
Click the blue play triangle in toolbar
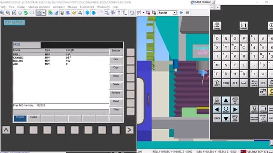(x=181, y=12)
